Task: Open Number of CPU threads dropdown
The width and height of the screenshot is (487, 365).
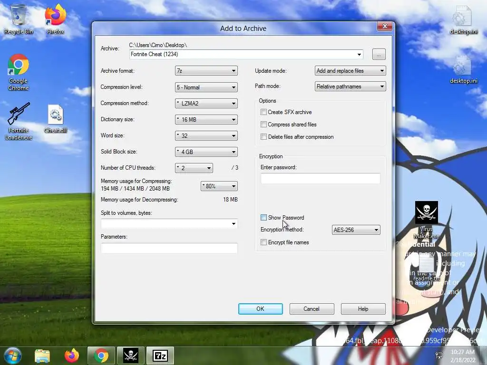Action: (194, 168)
